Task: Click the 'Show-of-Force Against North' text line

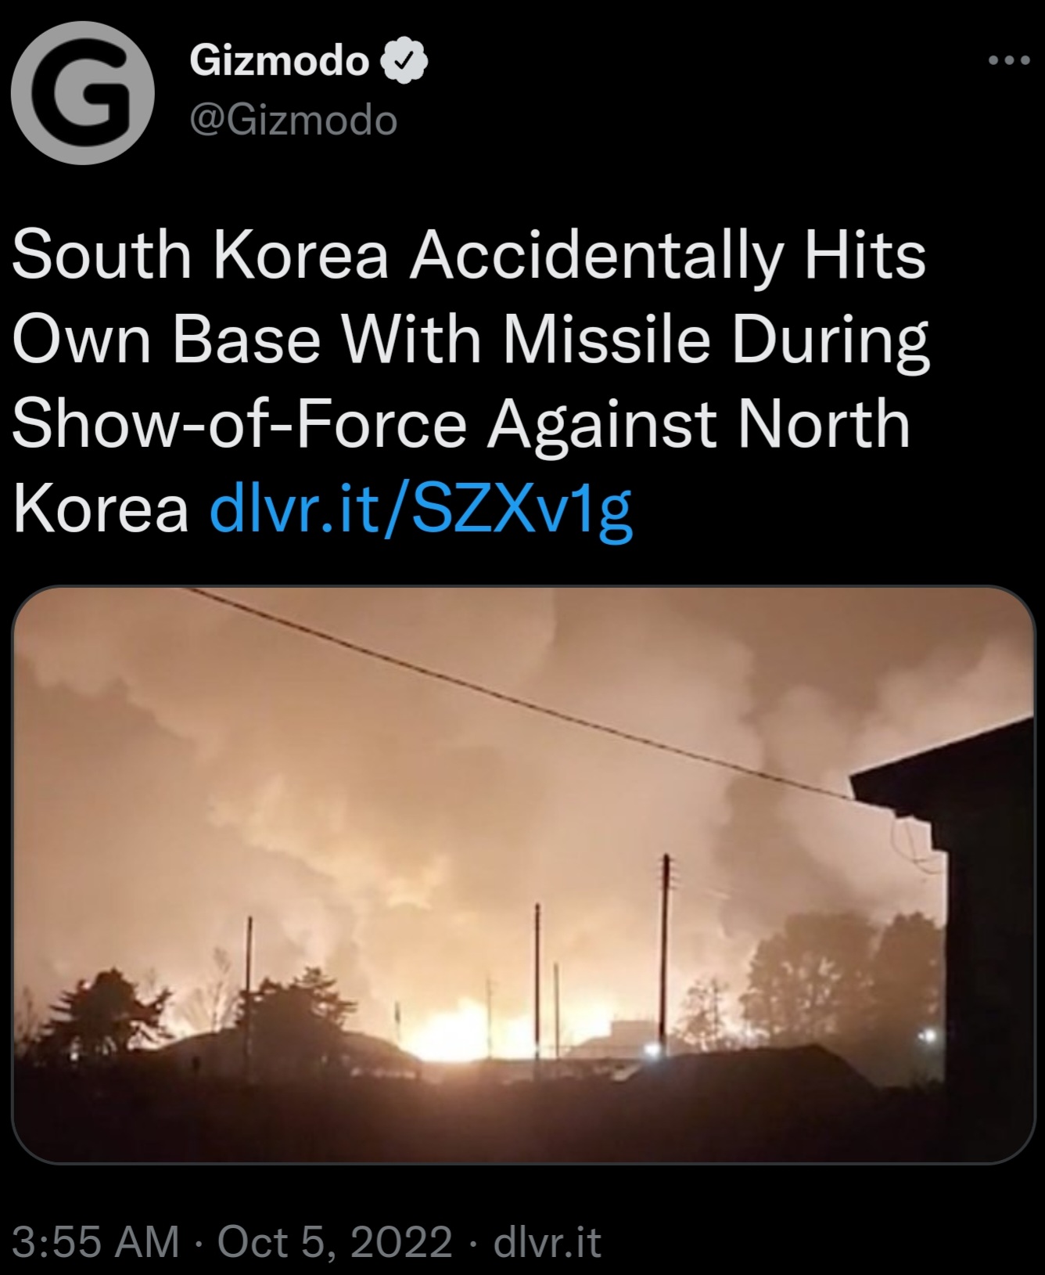Action: 461,423
